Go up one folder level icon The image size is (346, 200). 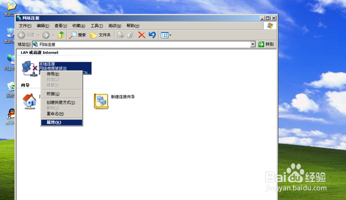(61, 35)
